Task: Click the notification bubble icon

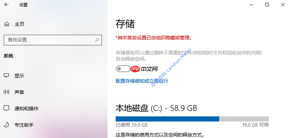Action: point(6,108)
